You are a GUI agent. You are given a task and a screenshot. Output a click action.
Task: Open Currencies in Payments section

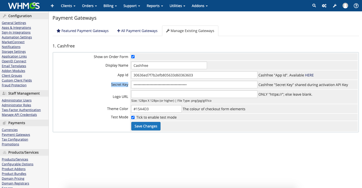pos(10,130)
